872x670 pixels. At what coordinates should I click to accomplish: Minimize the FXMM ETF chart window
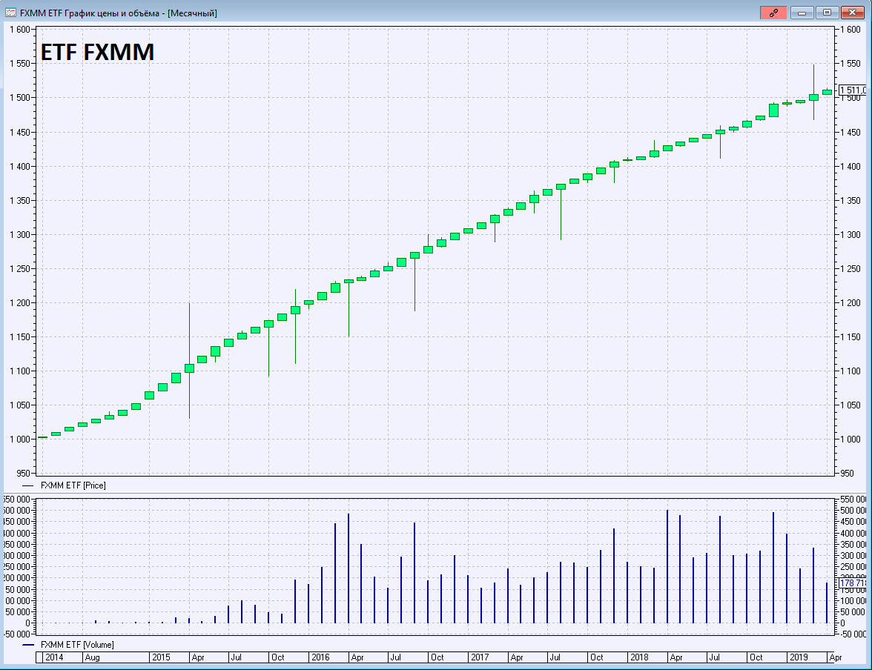[x=802, y=13]
